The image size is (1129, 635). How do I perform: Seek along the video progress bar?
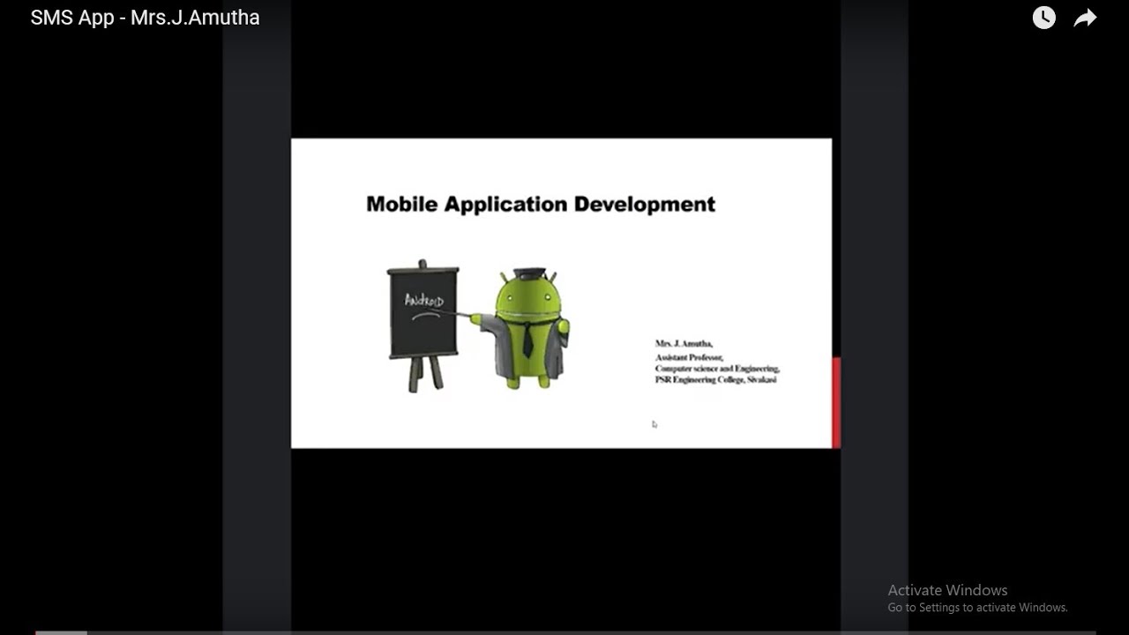[564, 631]
